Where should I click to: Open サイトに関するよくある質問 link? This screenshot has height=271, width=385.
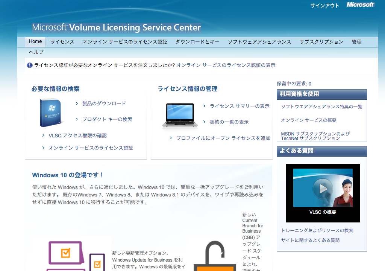coord(310,240)
